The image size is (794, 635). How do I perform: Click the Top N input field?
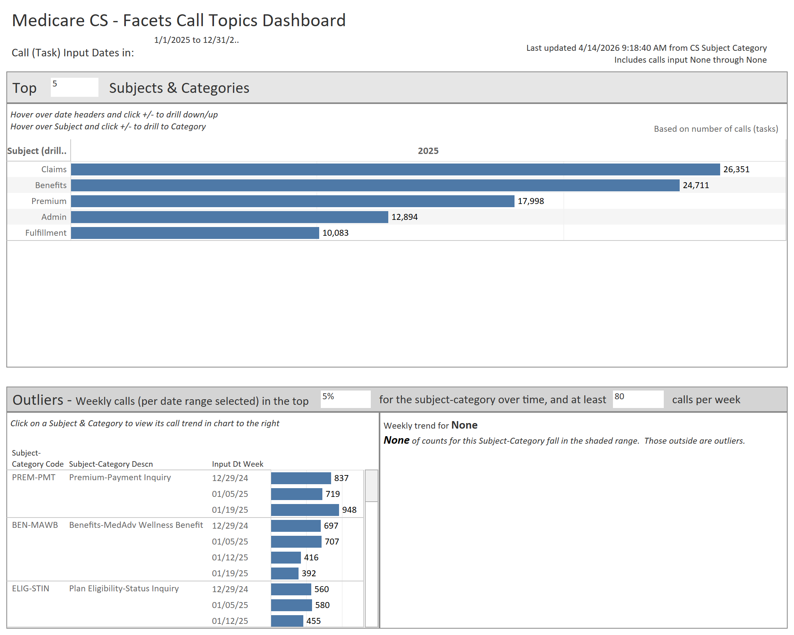coord(74,87)
